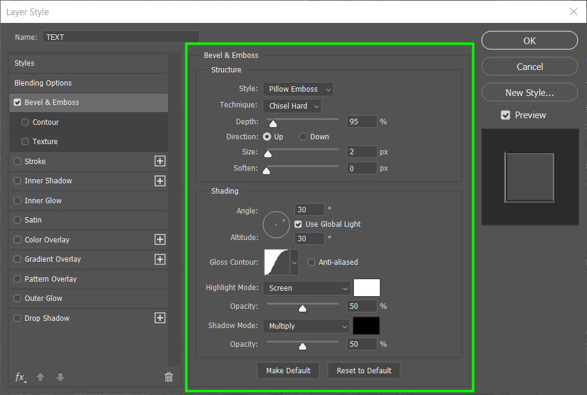Image resolution: width=587 pixels, height=395 pixels.
Task: Click the Altitude value field
Action: click(309, 238)
